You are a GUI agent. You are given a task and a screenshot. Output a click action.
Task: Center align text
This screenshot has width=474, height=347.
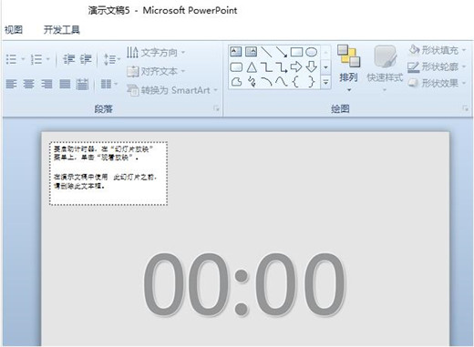(x=29, y=84)
